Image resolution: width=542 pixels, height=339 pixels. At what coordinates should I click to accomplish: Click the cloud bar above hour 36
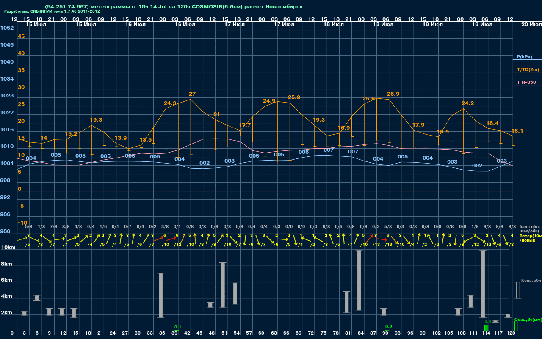[161, 295]
